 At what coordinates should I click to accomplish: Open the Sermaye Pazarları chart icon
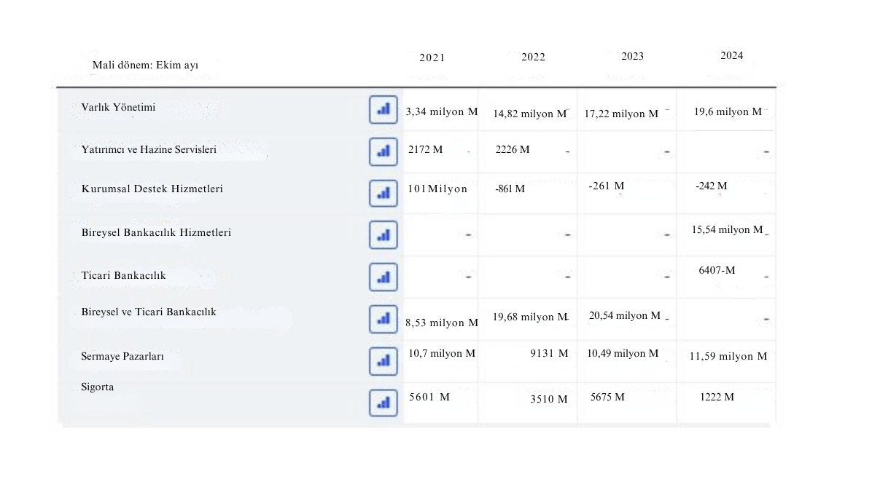[x=383, y=360]
